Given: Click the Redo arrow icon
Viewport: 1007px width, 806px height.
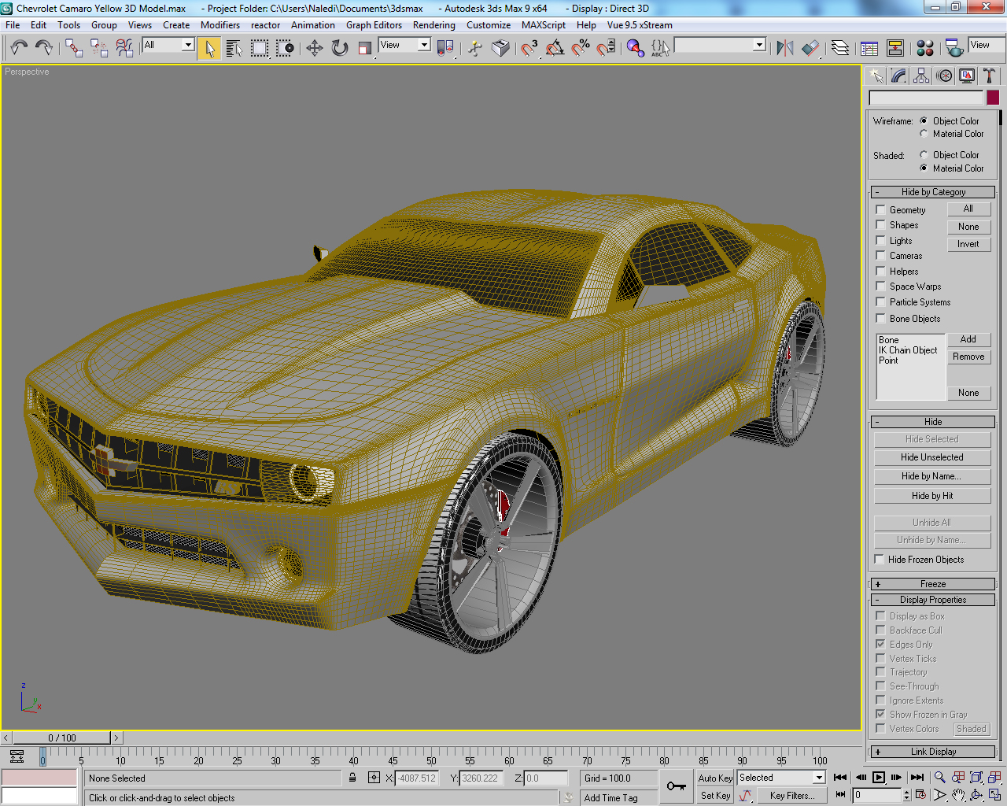Looking at the screenshot, I should (44, 48).
